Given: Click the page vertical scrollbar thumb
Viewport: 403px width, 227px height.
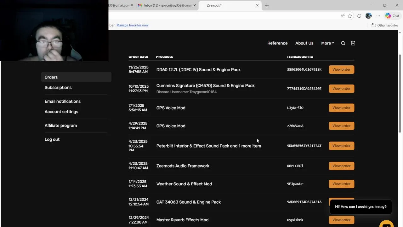Looking at the screenshot, I should pos(400,94).
